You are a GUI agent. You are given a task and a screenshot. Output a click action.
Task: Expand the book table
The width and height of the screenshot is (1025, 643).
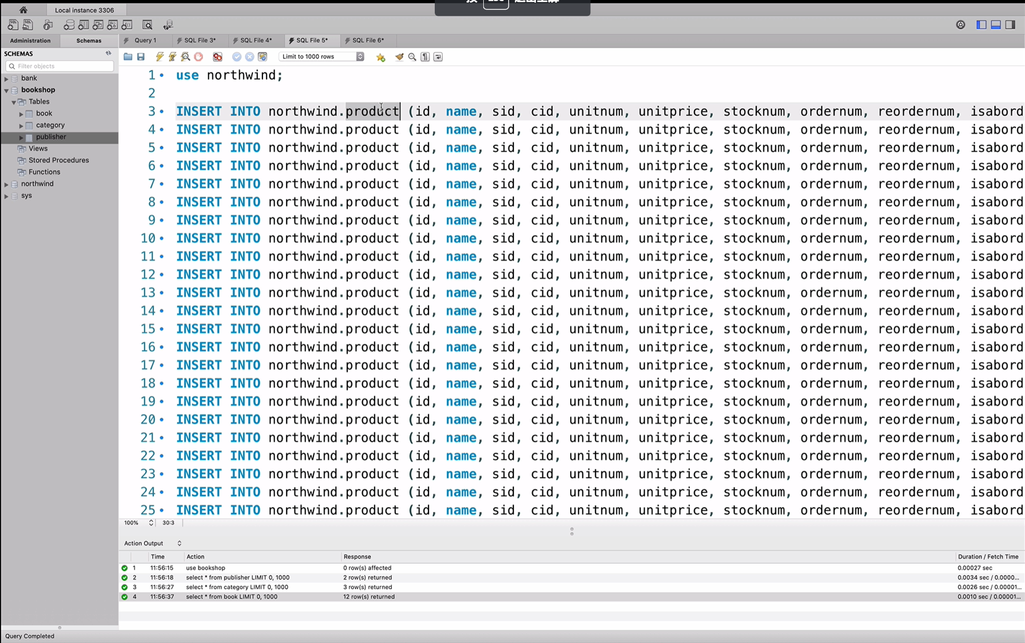click(21, 114)
